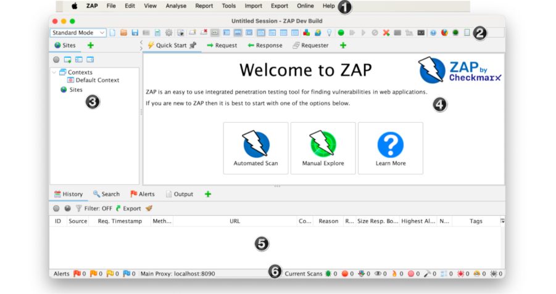Click the lightbulb icon in the toolbar
556x294 pixels.
(x=329, y=33)
